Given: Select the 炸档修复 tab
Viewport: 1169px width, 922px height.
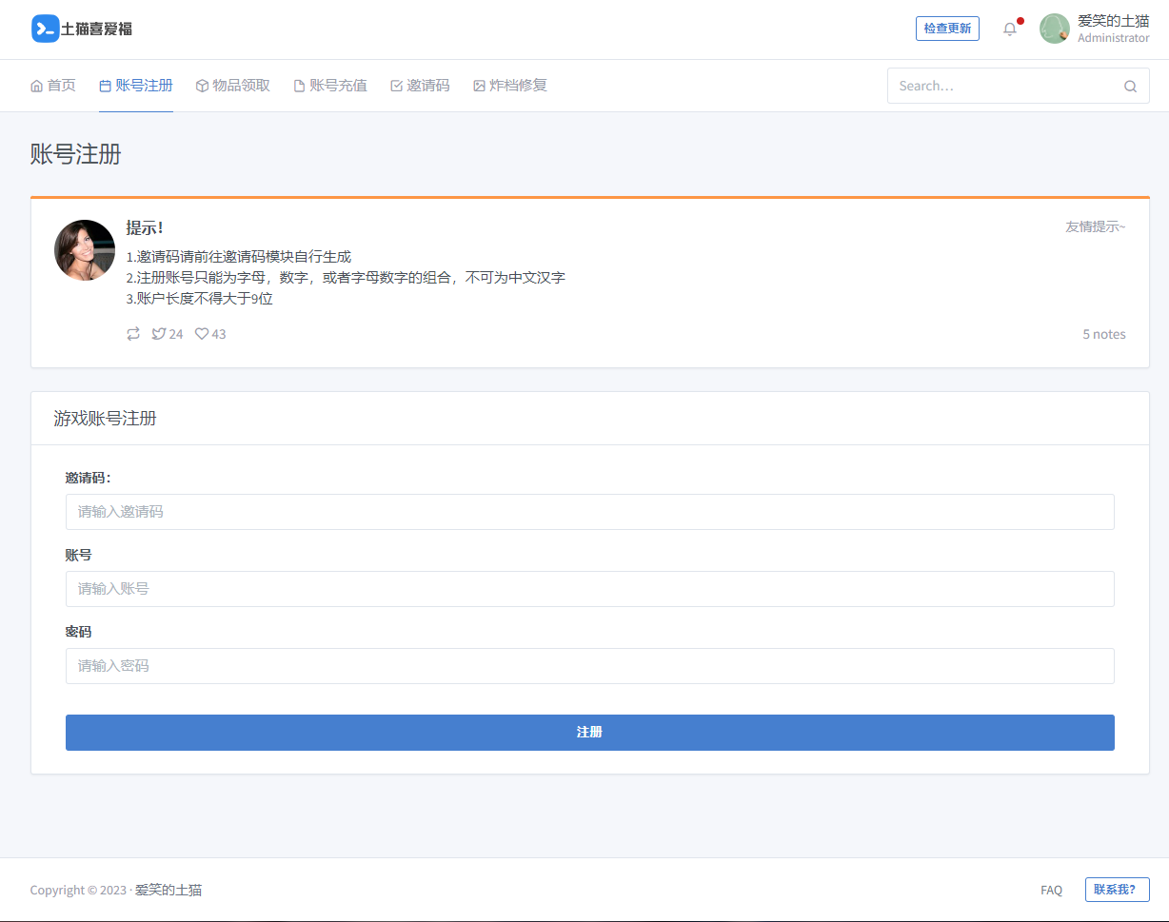Looking at the screenshot, I should (510, 86).
